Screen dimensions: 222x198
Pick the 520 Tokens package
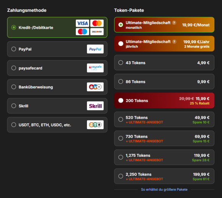[164, 119]
